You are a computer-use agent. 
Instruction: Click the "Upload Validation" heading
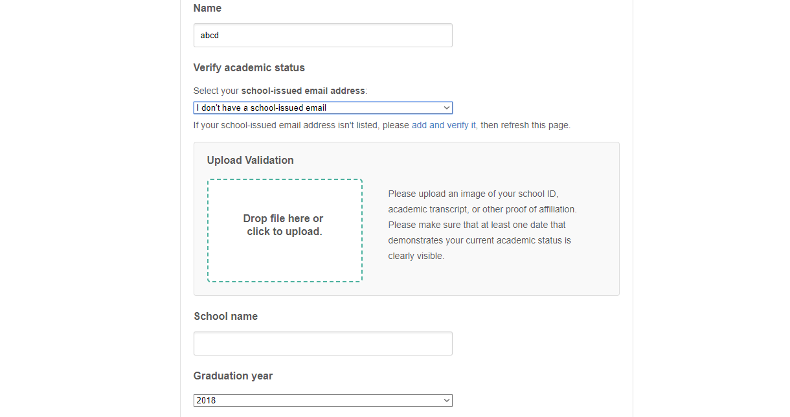tap(250, 161)
